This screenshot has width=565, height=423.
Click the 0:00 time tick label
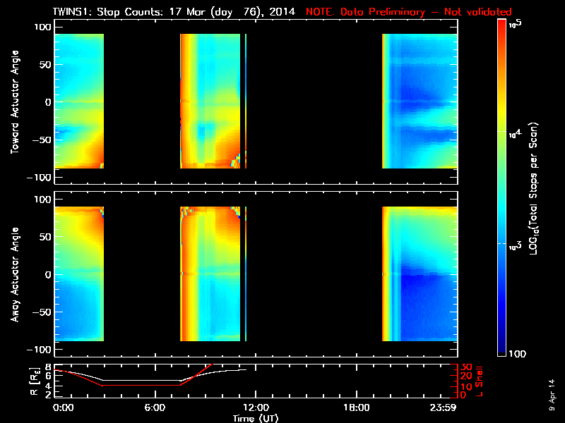(63, 407)
